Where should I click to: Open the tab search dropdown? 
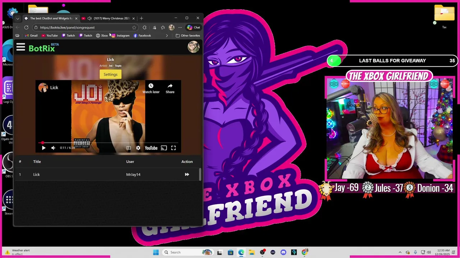pos(18,18)
